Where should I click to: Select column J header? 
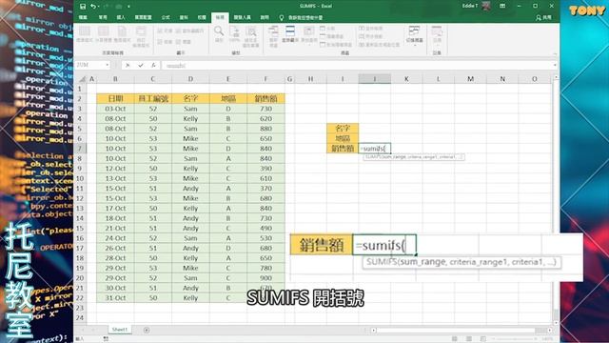(375, 79)
